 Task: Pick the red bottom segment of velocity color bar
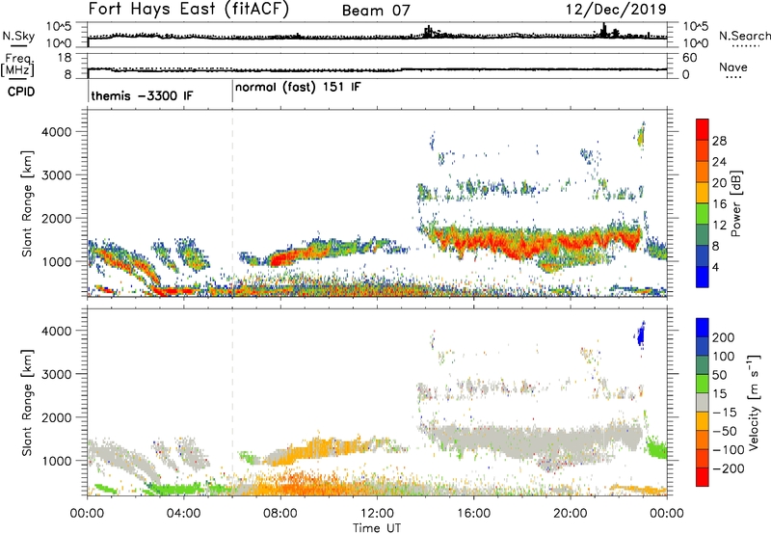[x=703, y=477]
